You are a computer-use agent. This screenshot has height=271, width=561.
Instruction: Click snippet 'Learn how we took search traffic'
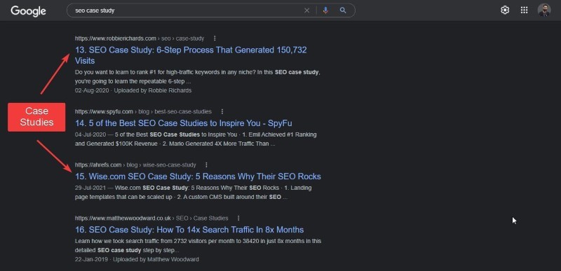[198, 246]
